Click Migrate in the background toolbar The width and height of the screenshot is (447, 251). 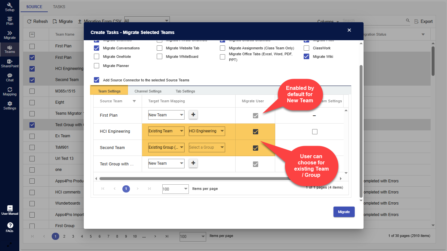63,21
